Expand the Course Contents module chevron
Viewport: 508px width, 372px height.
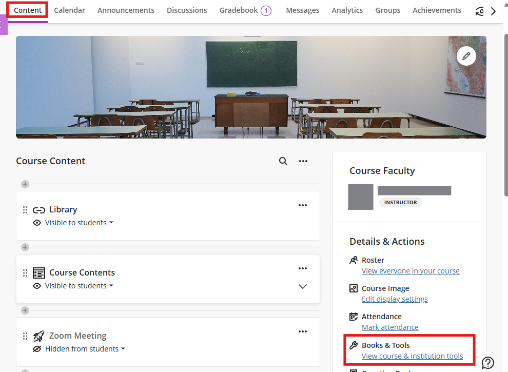pyautogui.click(x=303, y=286)
